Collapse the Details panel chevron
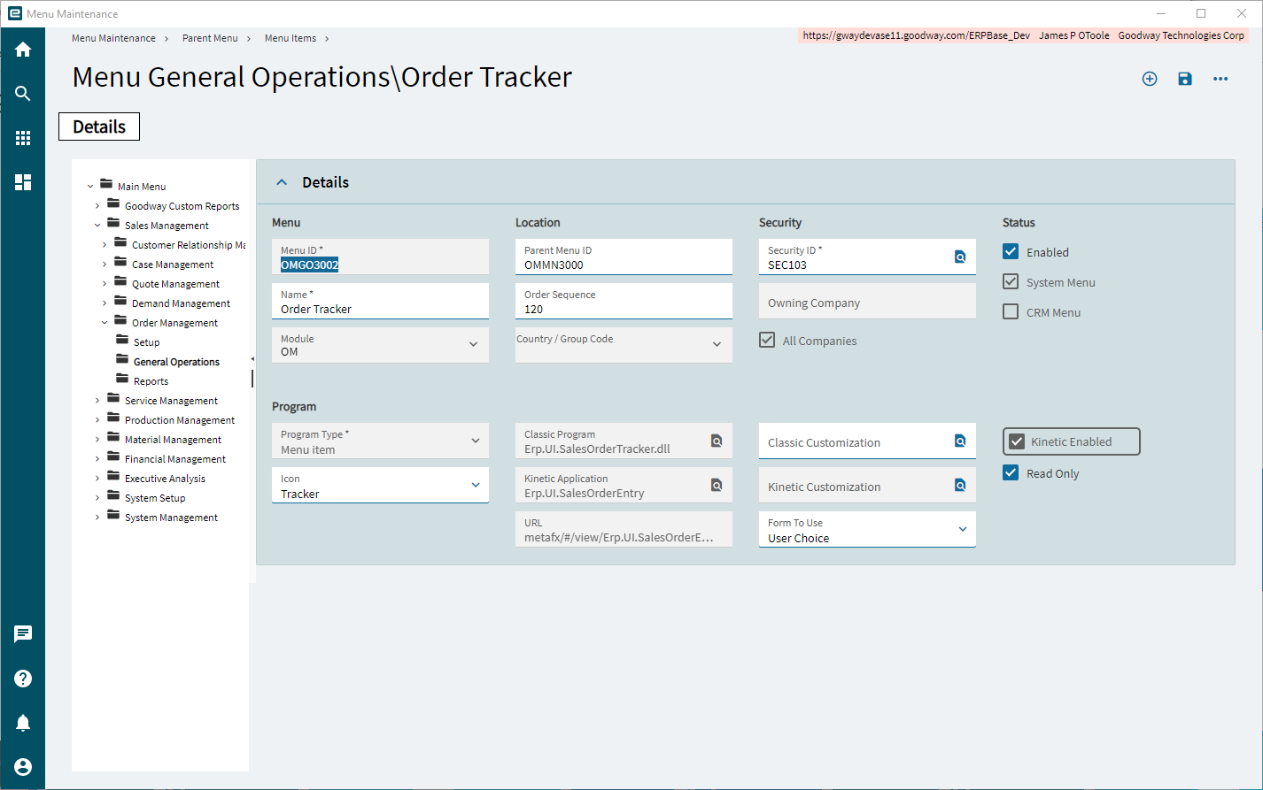The width and height of the screenshot is (1263, 790). [282, 182]
